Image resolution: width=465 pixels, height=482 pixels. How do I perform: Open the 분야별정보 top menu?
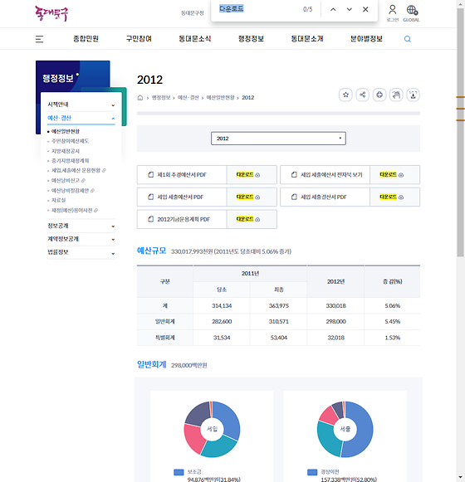366,39
